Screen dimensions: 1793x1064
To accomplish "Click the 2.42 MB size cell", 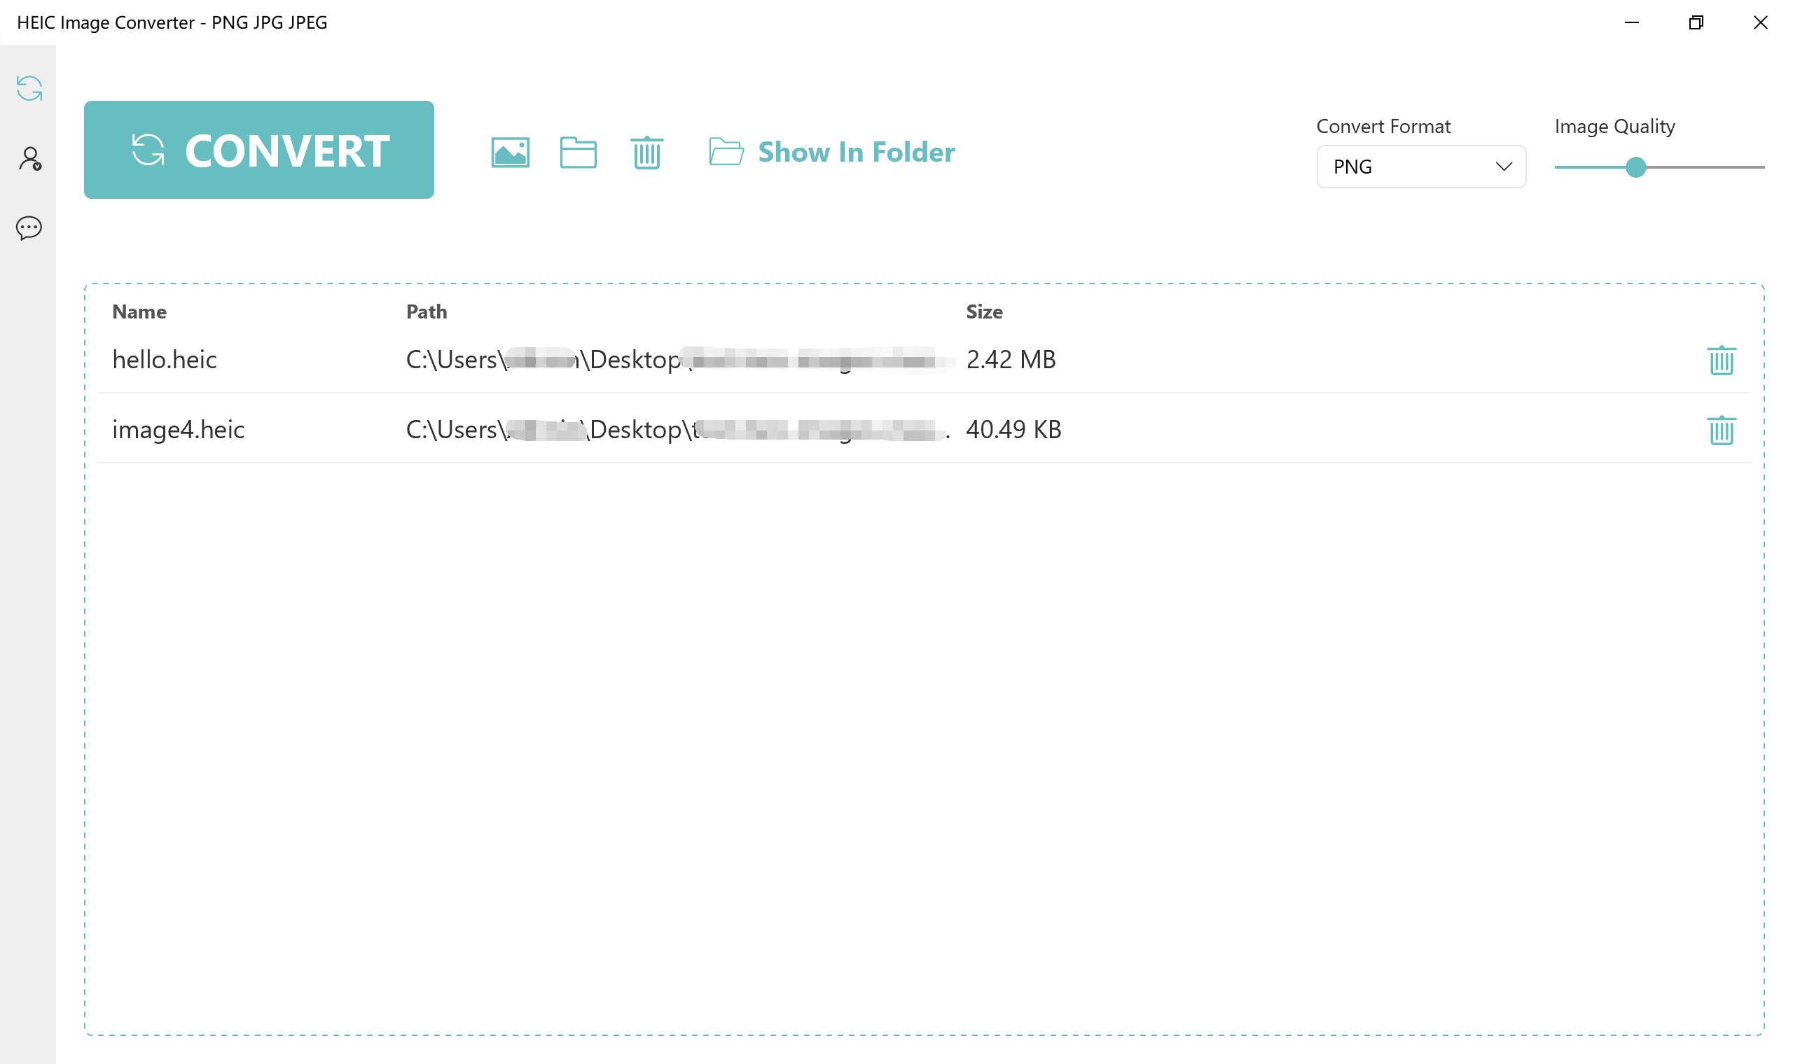I will coord(1011,360).
